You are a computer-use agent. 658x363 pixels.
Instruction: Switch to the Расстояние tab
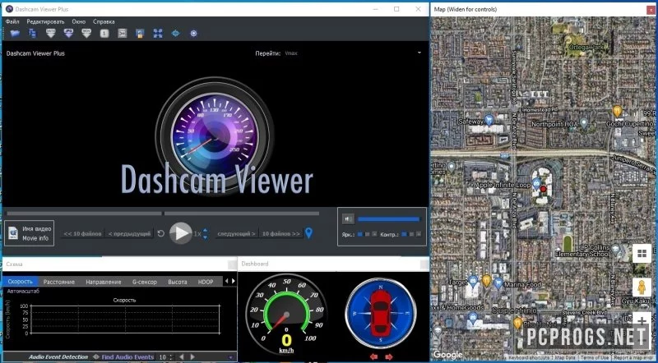pyautogui.click(x=59, y=282)
